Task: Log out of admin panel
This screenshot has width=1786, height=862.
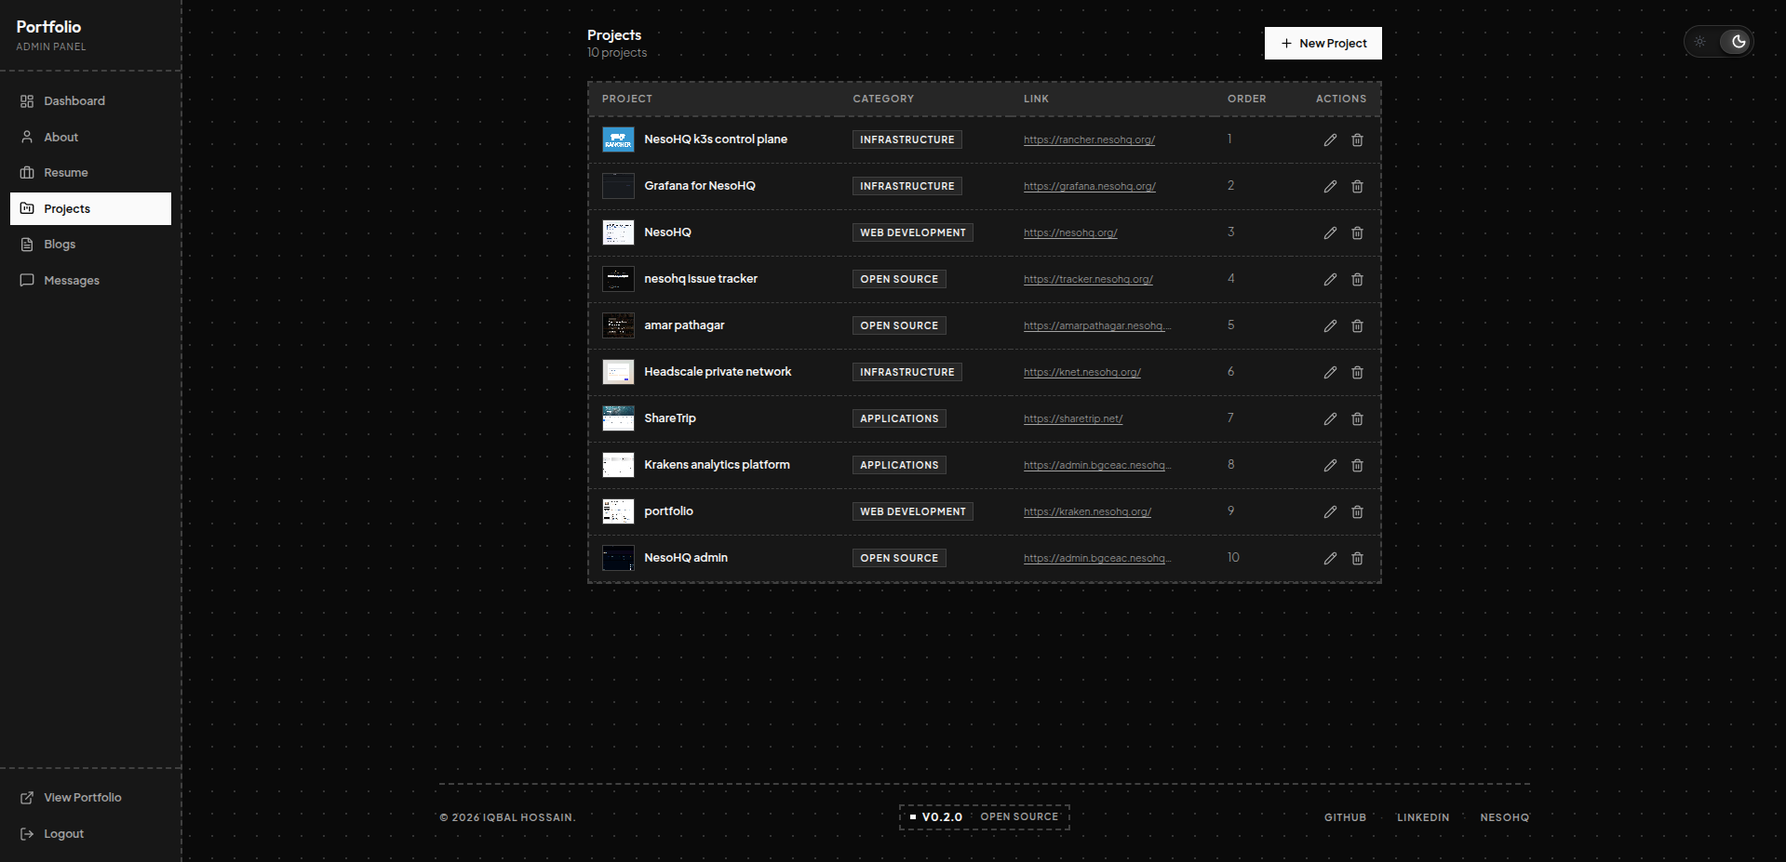Action: [x=63, y=834]
